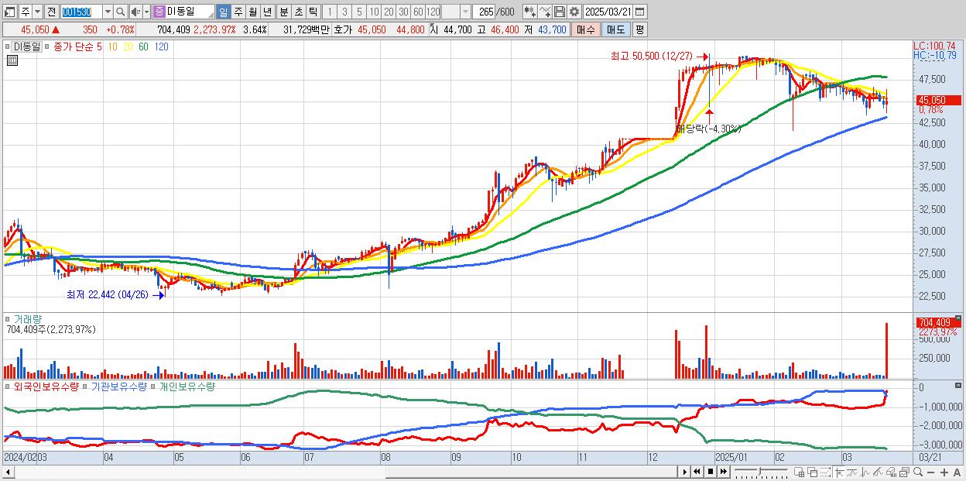Click the trend-line drawing tool at bottom
966x481 pixels.
(x=852, y=472)
